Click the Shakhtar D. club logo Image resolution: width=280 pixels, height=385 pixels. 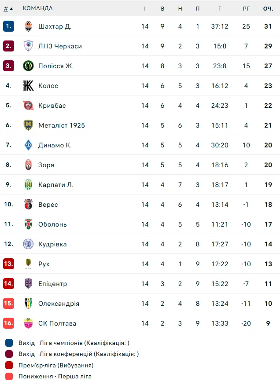tap(29, 26)
